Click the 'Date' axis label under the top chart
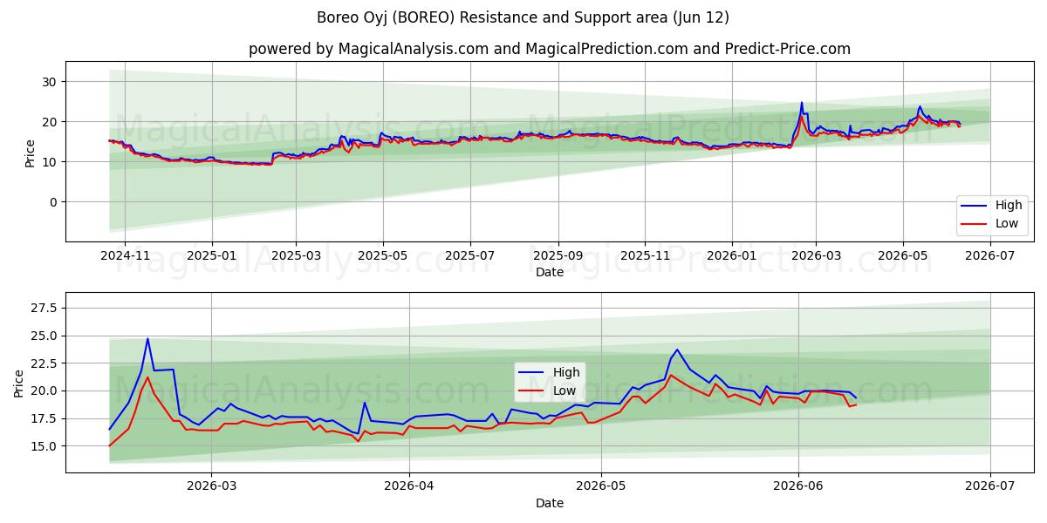 point(550,272)
